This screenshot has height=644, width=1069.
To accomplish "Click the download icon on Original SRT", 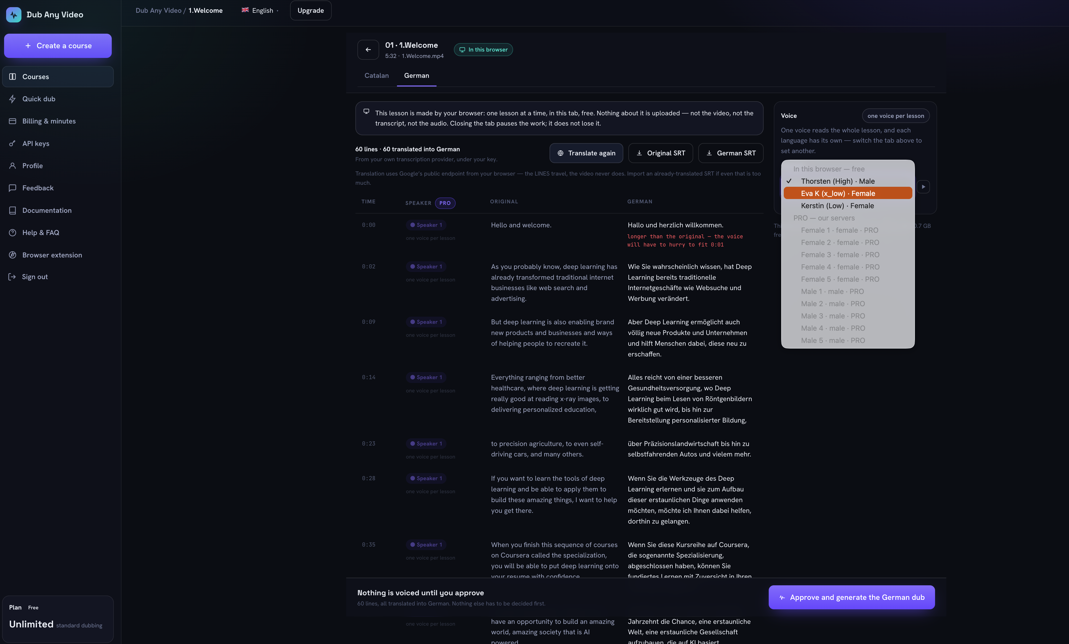I will (x=639, y=153).
